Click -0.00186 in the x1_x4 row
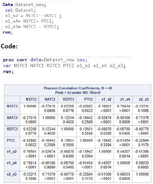This screenshot has height=184, width=153. click(48, 163)
